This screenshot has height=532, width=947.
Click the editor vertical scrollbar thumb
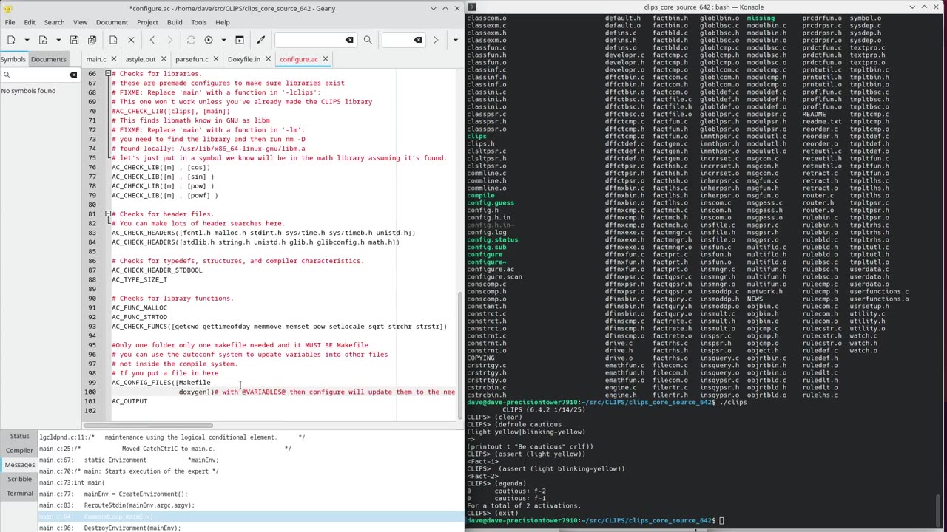460,355
